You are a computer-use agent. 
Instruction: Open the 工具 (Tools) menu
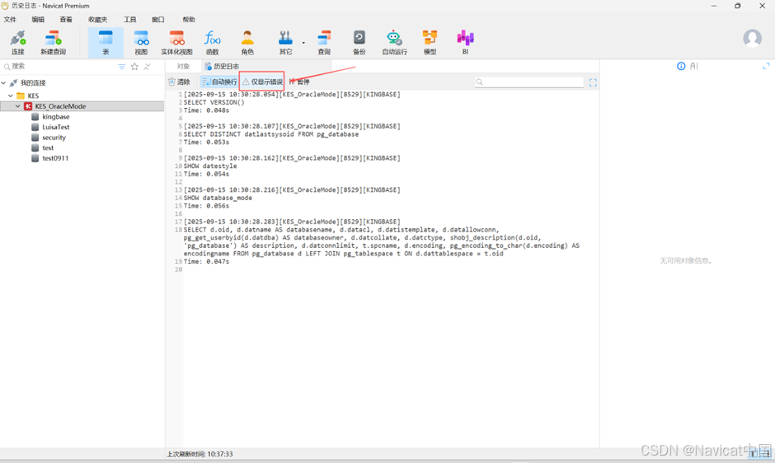(x=130, y=20)
